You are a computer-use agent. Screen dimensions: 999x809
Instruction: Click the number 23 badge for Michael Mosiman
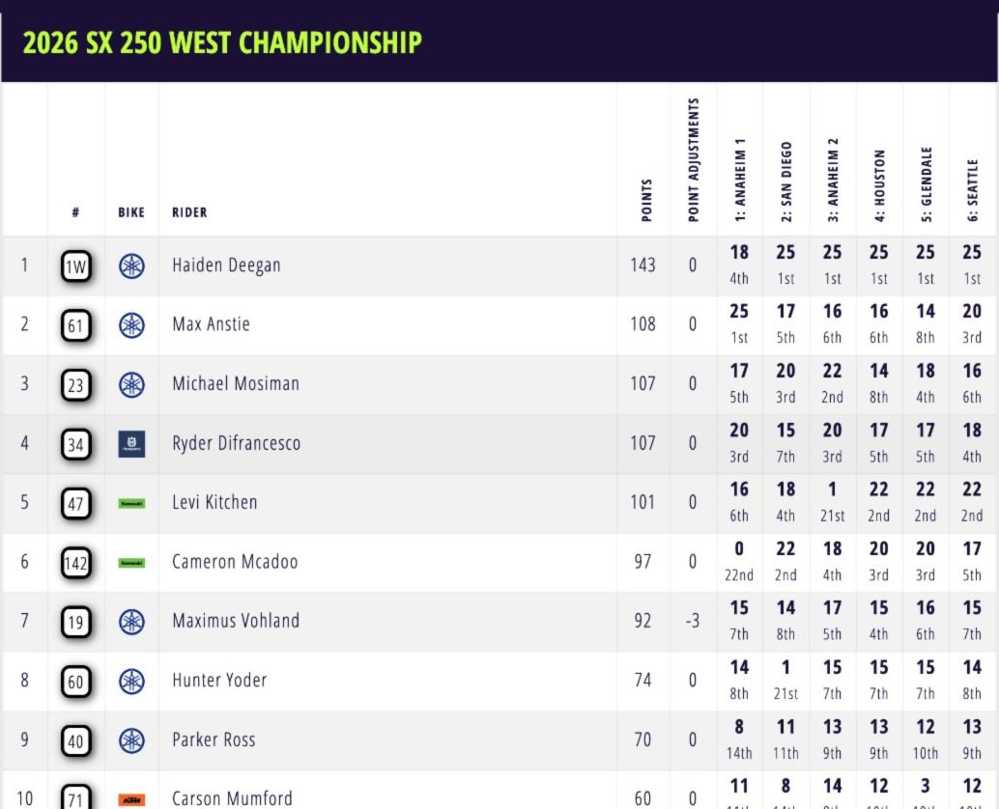(x=76, y=385)
